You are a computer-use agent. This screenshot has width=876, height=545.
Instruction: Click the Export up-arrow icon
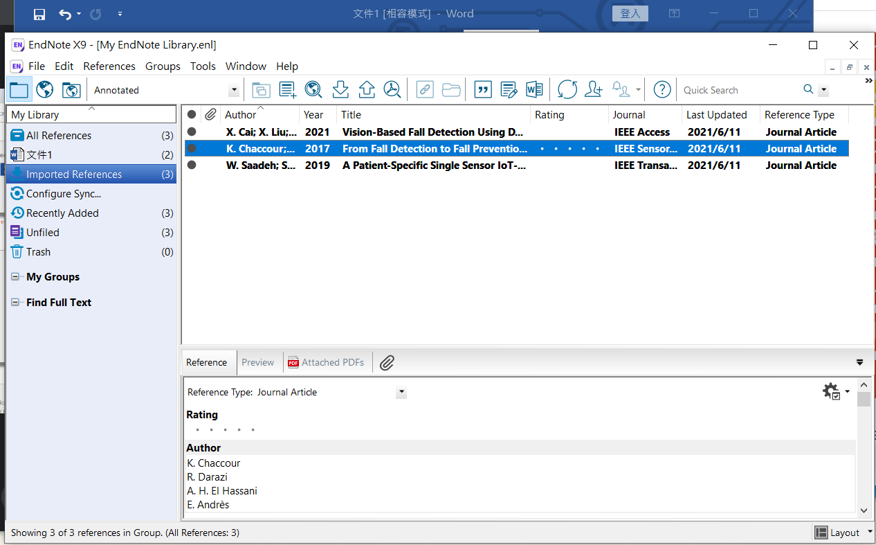(x=367, y=89)
